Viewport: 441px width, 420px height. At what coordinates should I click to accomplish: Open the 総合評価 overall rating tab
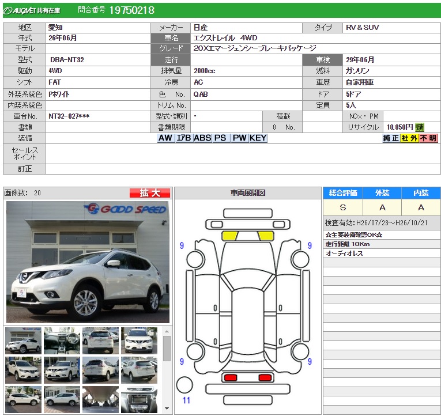pyautogui.click(x=342, y=193)
